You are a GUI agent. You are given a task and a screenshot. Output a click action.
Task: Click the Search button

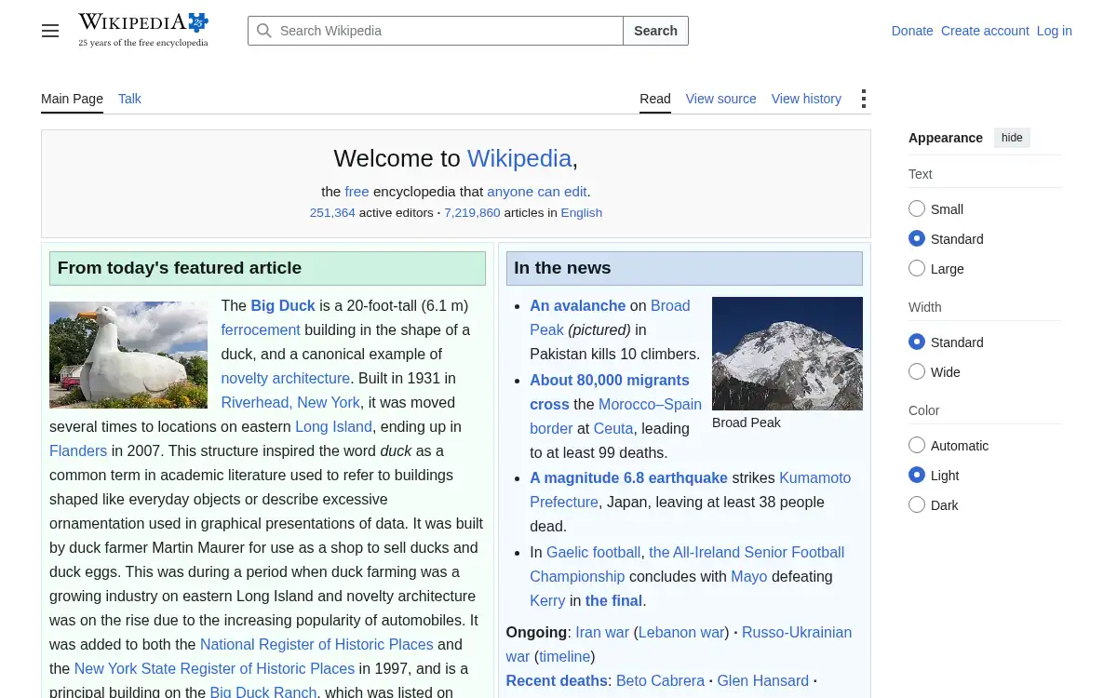point(655,31)
